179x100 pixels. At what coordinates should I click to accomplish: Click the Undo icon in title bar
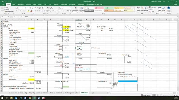5,1
